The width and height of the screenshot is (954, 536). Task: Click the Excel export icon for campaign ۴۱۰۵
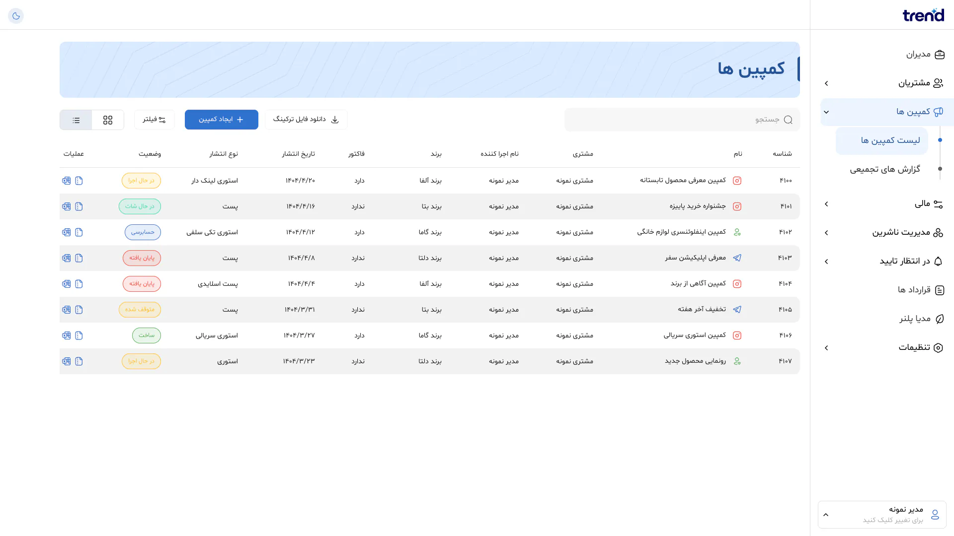click(x=67, y=310)
